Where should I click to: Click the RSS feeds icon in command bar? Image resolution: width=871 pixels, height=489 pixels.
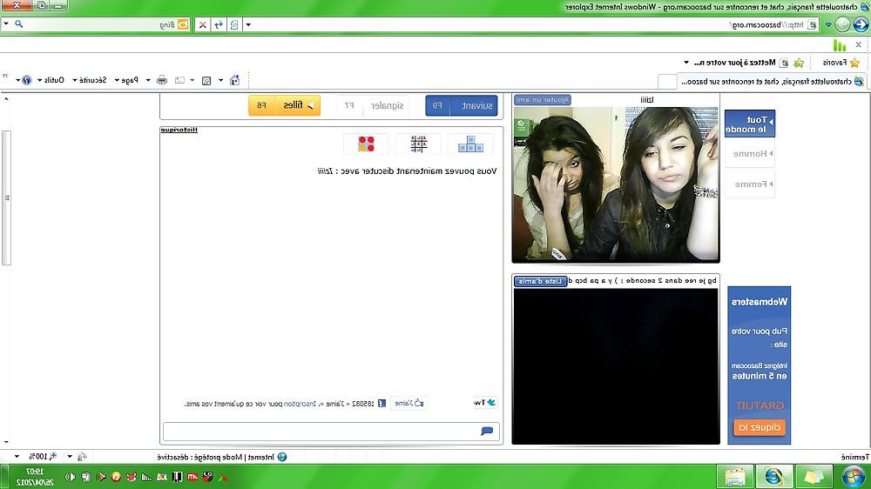206,80
